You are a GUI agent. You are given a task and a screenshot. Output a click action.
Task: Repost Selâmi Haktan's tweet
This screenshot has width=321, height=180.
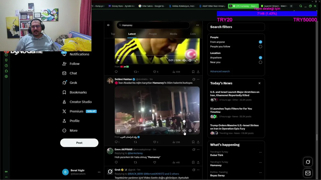pyautogui.click(x=135, y=142)
